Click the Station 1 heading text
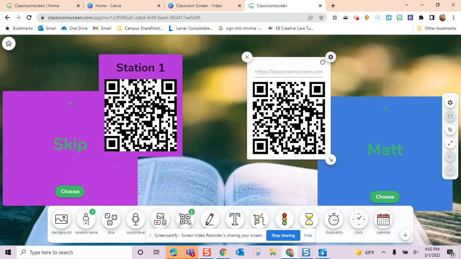The height and width of the screenshot is (259, 461). (x=140, y=68)
